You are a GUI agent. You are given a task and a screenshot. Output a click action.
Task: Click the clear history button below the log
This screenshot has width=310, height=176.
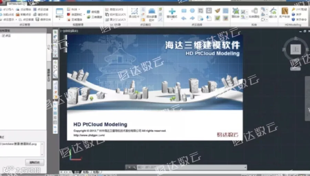34,162
